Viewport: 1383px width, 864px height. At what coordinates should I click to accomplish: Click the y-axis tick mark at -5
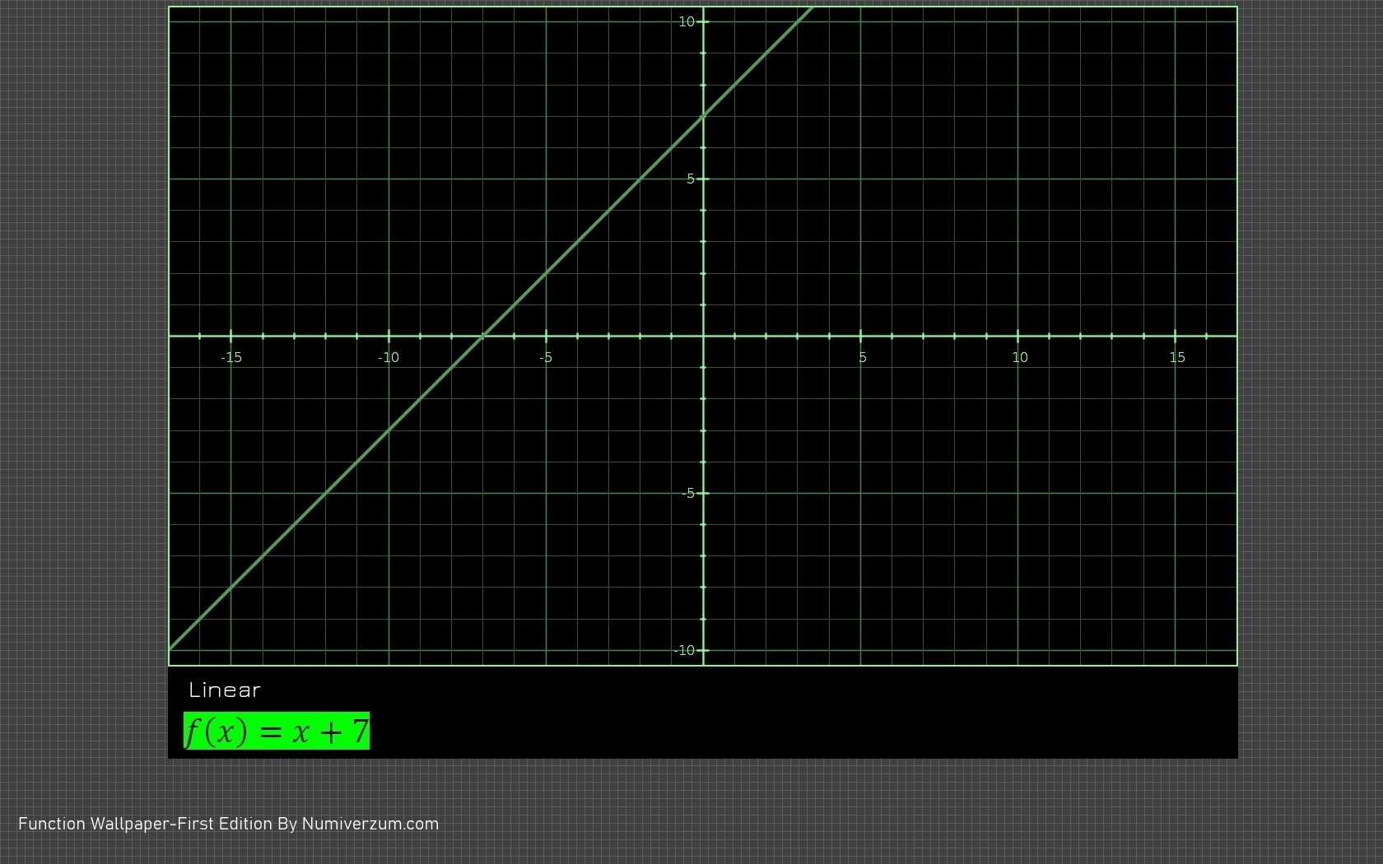(x=704, y=493)
